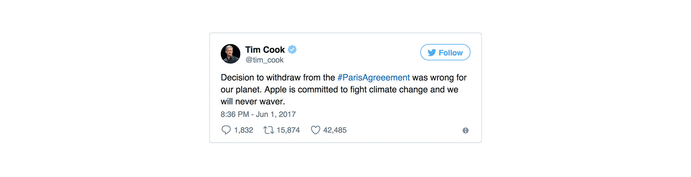Open the #ParisAgreeement hashtag link

tap(374, 78)
